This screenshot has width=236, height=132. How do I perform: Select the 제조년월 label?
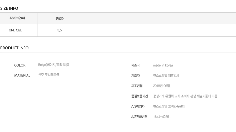137,86
